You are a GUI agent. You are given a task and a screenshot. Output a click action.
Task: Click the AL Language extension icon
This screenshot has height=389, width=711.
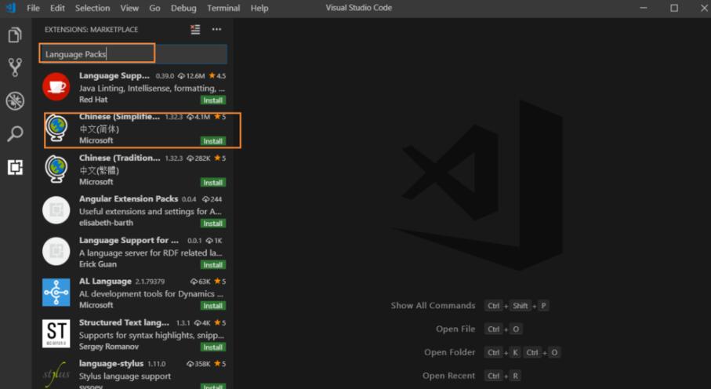(56, 293)
